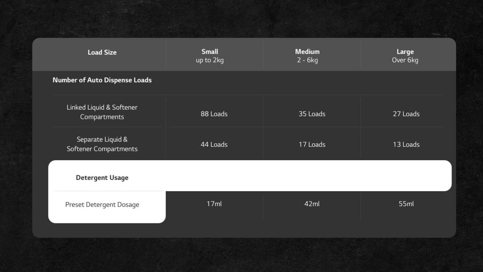483x272 pixels.
Task: Click the Separate Liquid & Softener Compartments label
Action: 102,144
